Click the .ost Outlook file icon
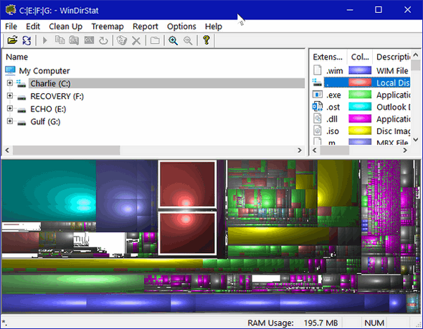This screenshot has width=423, height=329. tap(317, 106)
